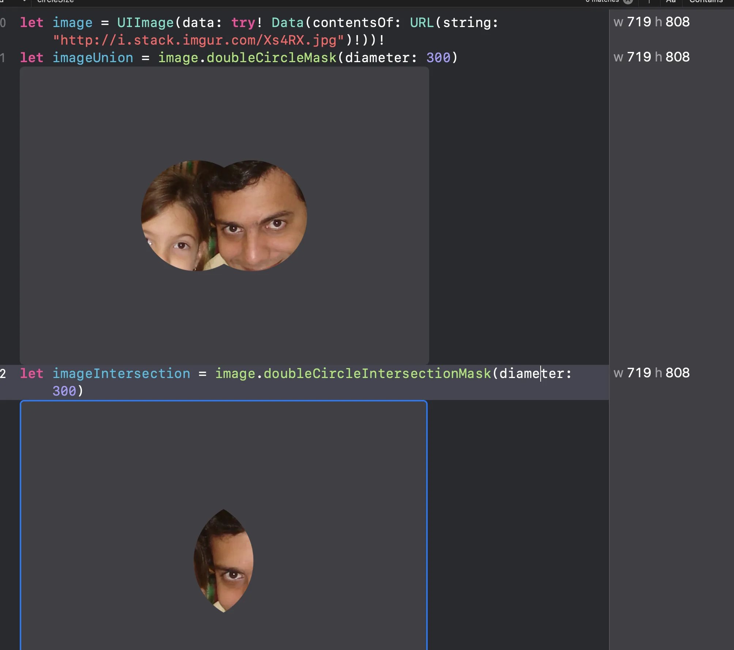Click the doubleCircleIntersectionMask method name

(377, 374)
